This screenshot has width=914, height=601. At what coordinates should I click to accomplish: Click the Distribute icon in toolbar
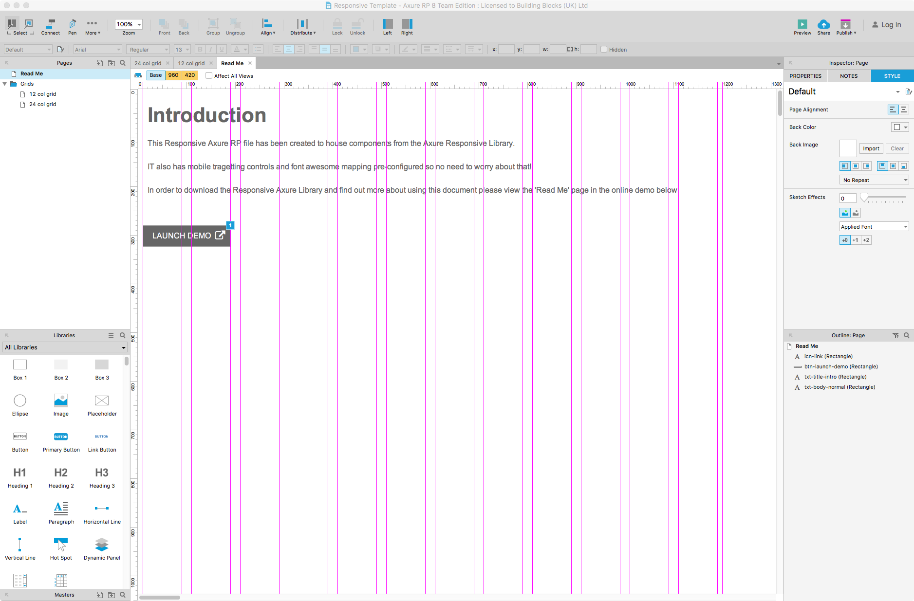pos(302,24)
